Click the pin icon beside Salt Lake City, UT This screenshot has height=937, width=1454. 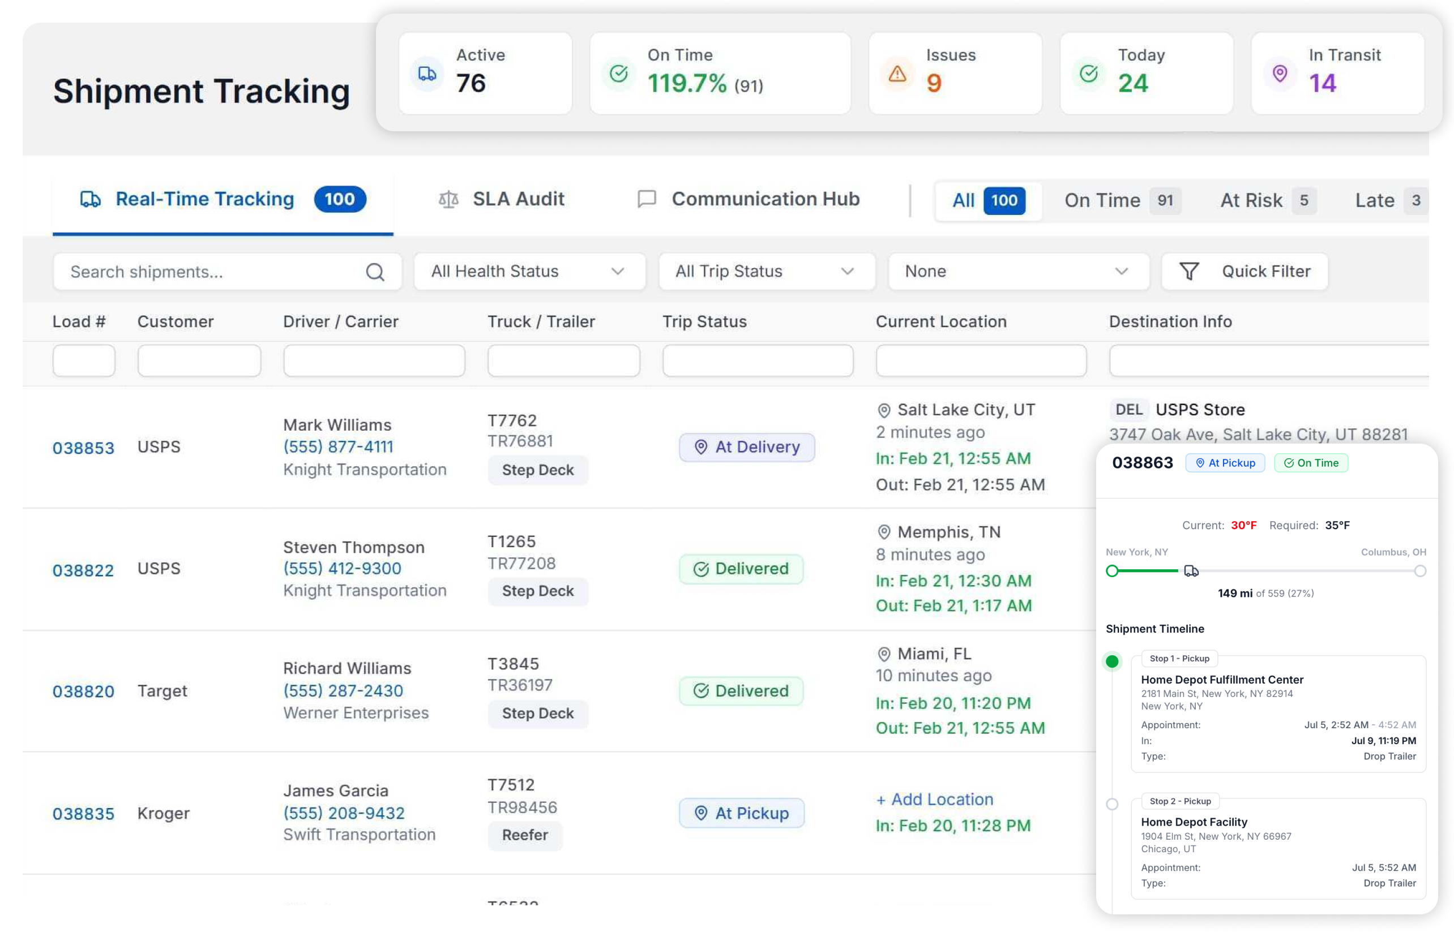pos(883,411)
